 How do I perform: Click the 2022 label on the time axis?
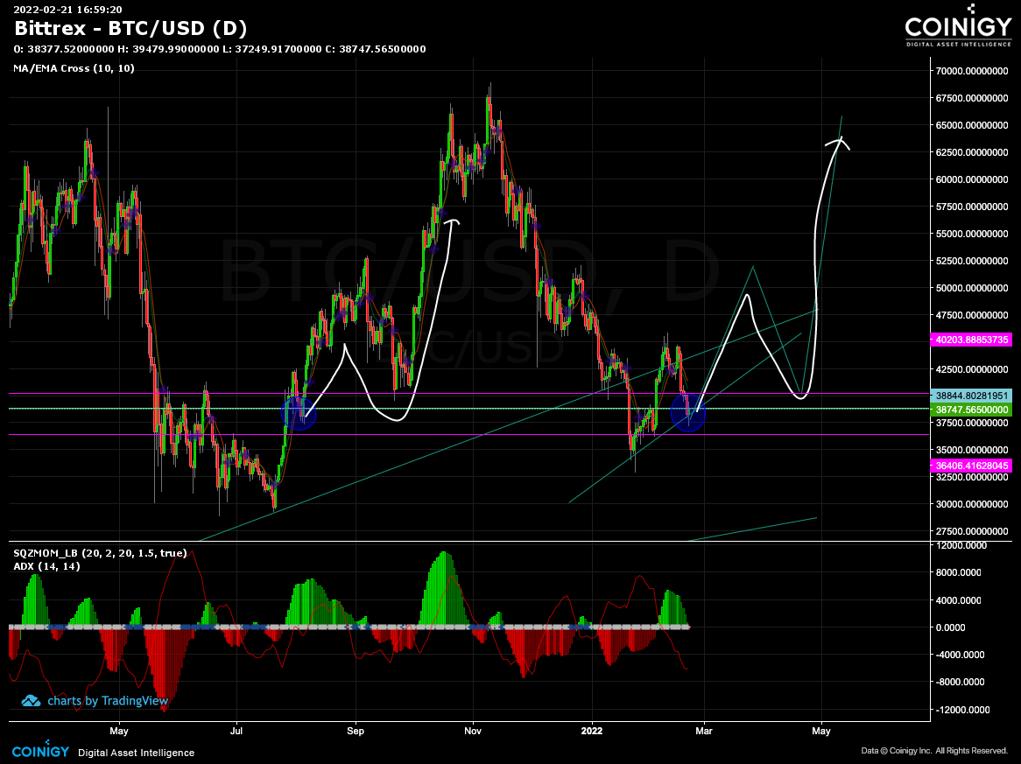click(590, 731)
